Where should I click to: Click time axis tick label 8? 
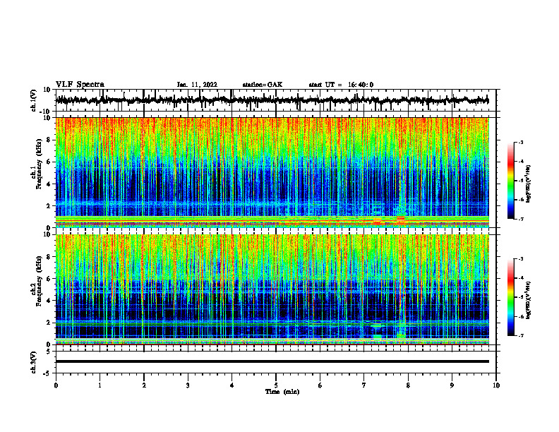tap(408, 385)
